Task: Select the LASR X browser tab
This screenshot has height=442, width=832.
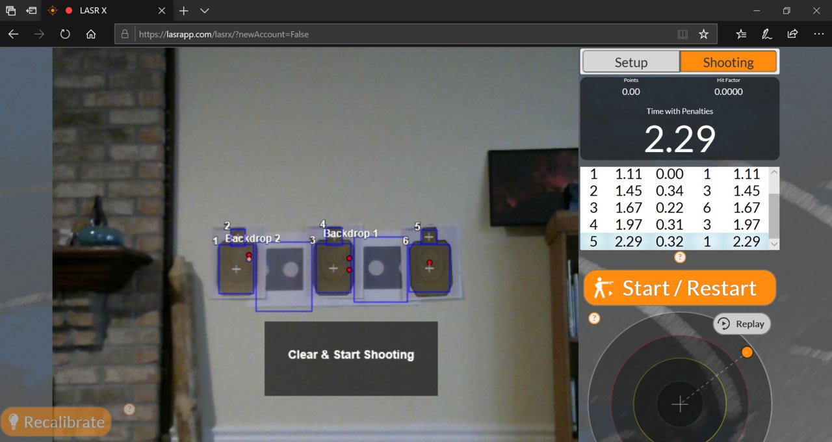Action: [x=107, y=10]
